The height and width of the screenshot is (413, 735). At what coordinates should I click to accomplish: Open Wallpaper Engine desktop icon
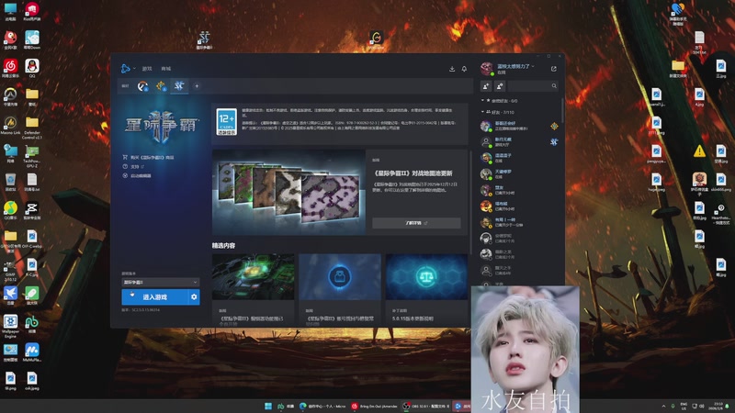[10, 327]
